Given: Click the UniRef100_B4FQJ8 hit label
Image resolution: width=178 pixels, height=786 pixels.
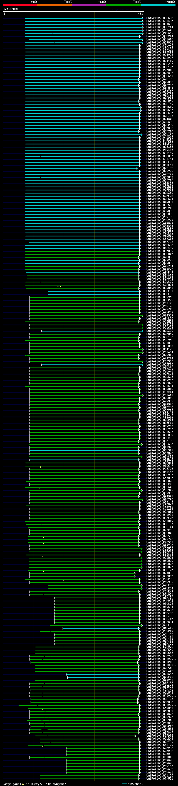Looking at the screenshot, I should (x=160, y=702).
